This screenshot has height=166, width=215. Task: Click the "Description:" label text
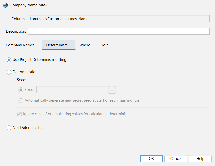(x=16, y=31)
